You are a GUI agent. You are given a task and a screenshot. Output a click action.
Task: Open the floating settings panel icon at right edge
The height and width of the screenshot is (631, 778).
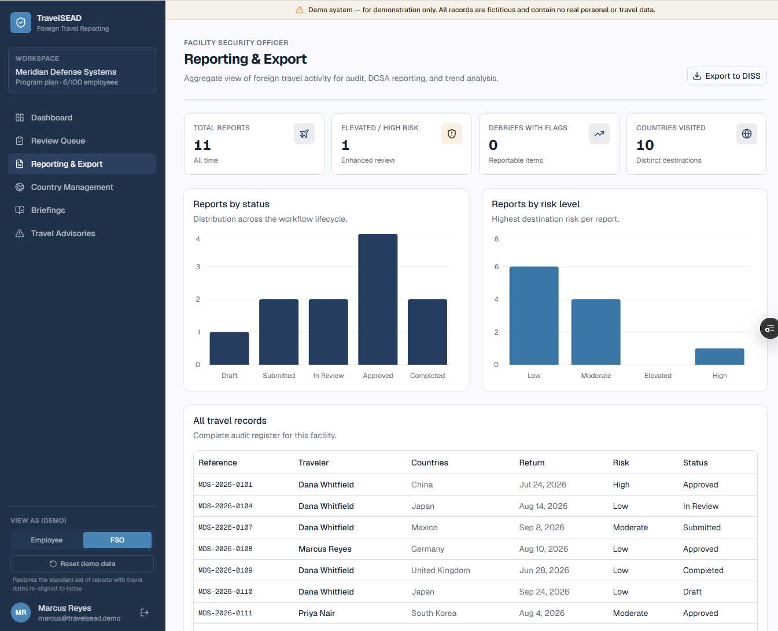click(x=769, y=328)
